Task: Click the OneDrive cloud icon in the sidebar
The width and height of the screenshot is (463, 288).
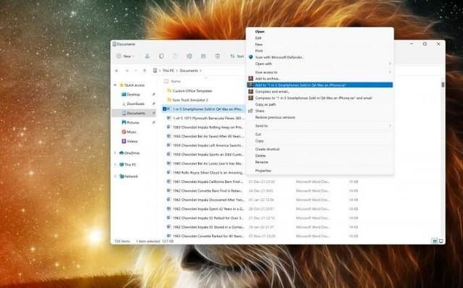Action: click(x=122, y=153)
